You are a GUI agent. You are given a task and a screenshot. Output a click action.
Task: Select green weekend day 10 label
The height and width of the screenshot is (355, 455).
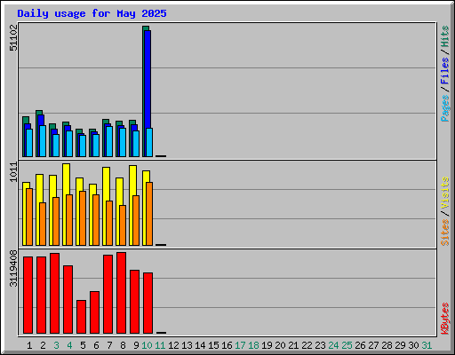tap(147, 345)
